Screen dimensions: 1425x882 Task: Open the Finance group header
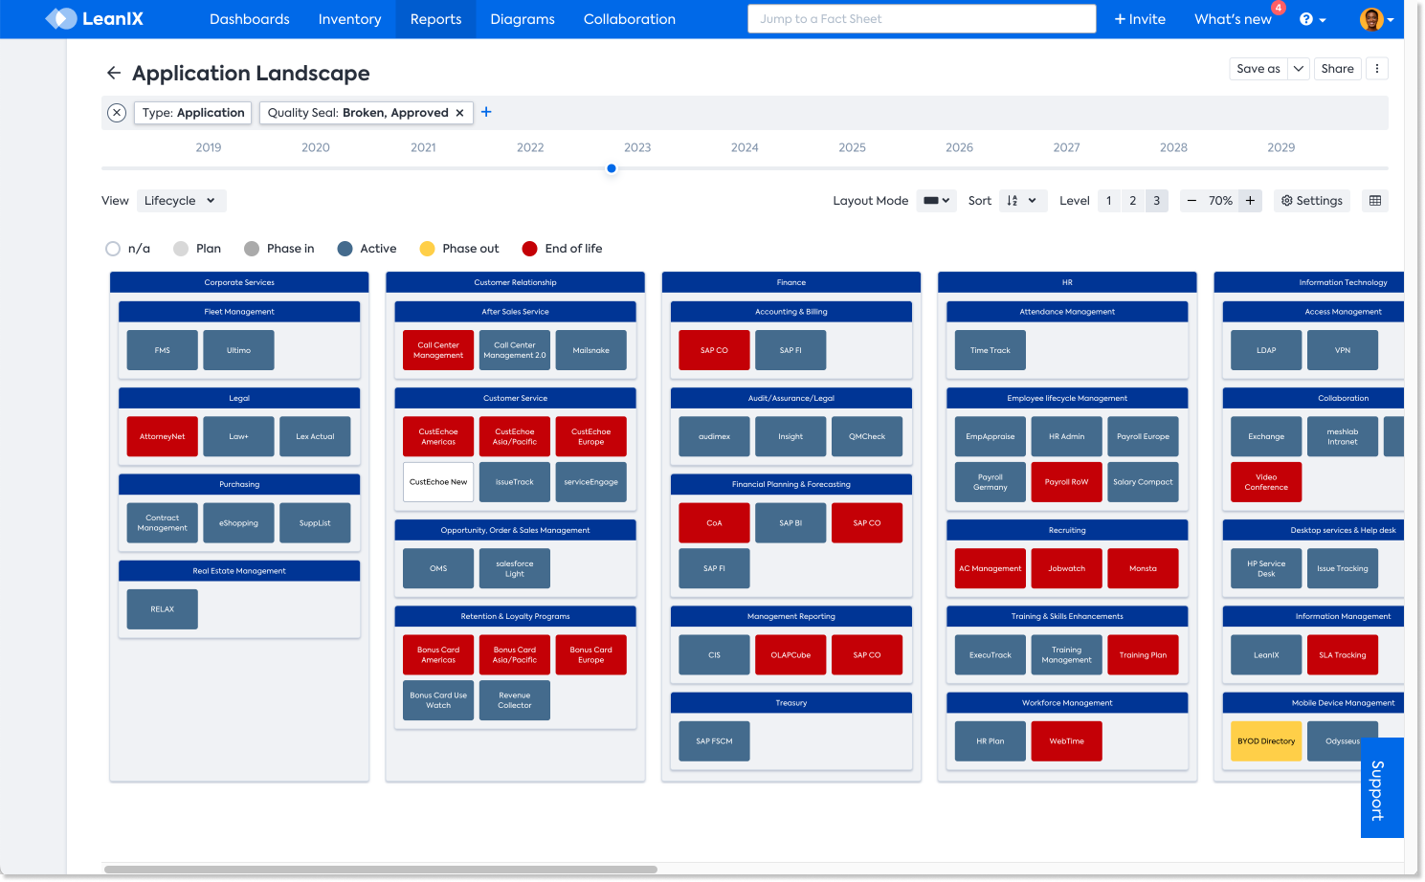point(791,282)
